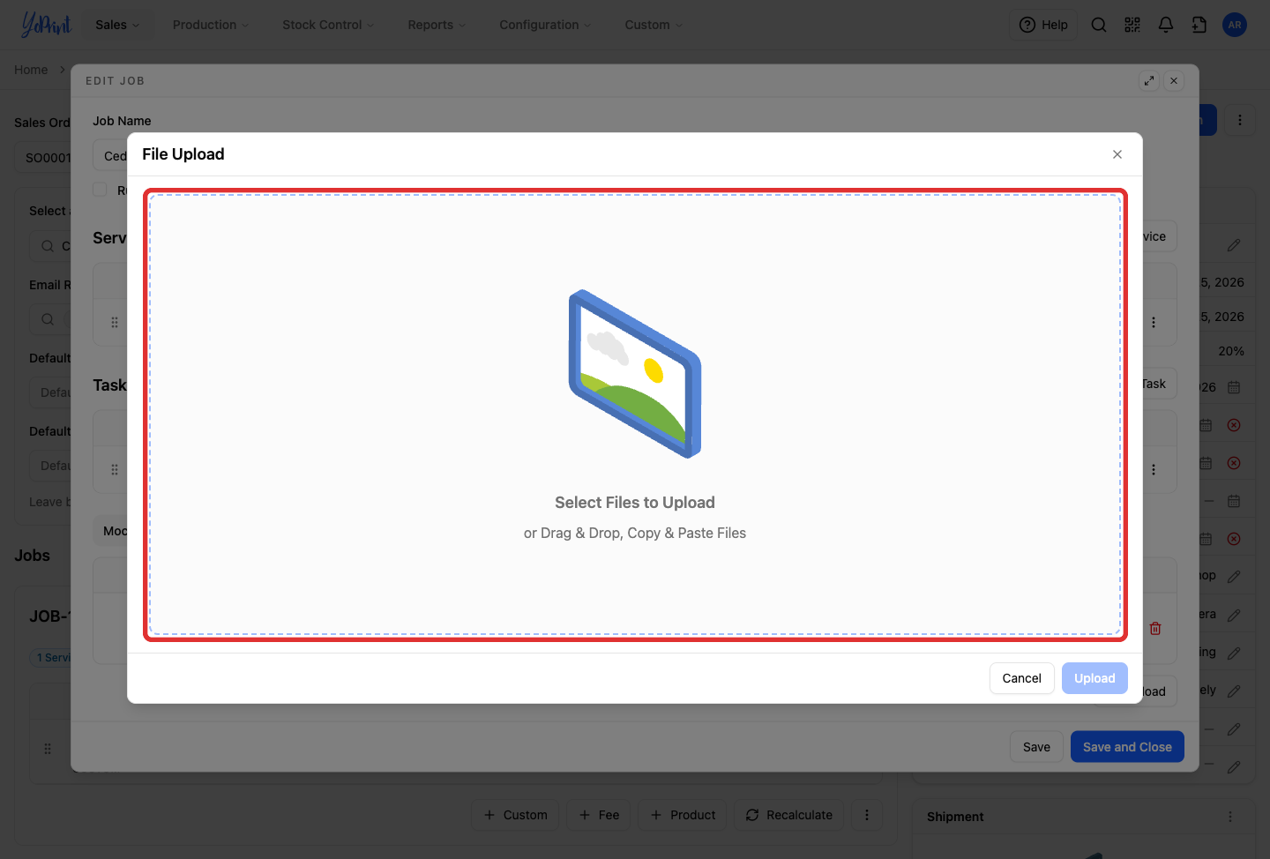Toggle the checkbox below Job Name

(100, 190)
